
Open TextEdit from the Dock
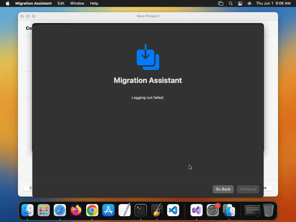[124, 210]
